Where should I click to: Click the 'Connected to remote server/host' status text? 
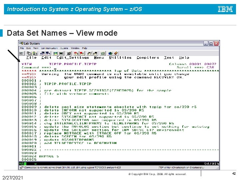(73, 167)
